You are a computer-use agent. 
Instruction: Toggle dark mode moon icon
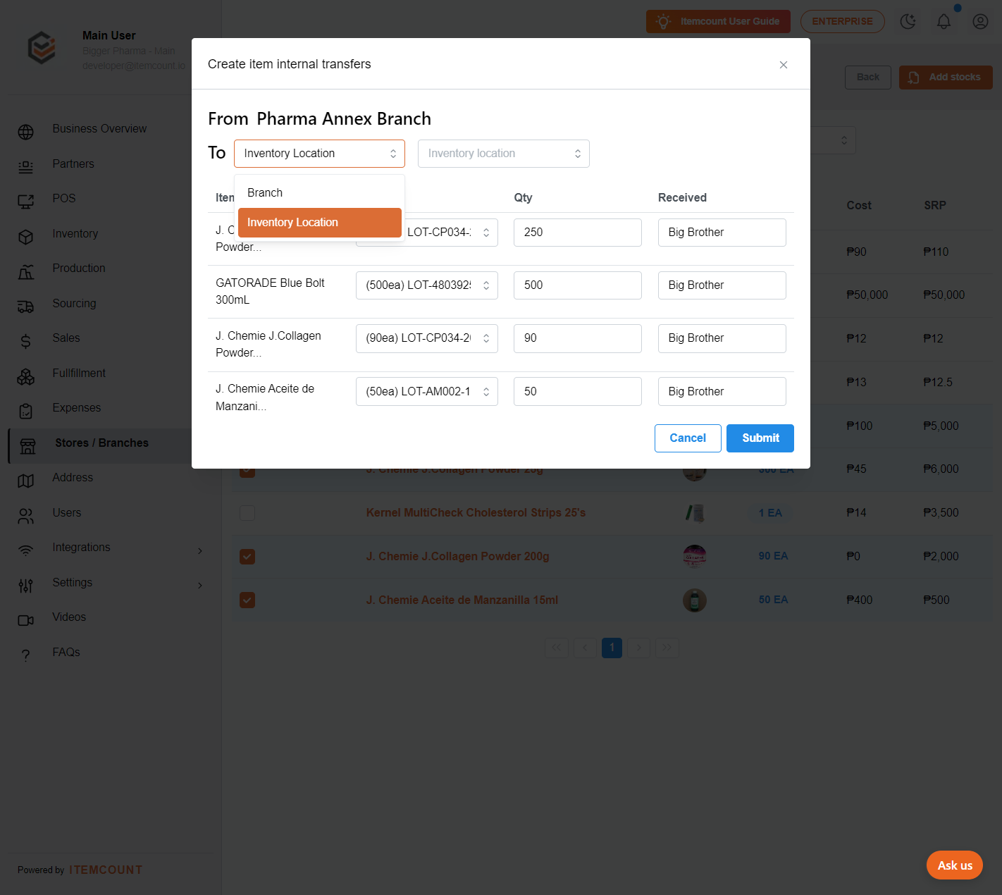[x=908, y=21]
